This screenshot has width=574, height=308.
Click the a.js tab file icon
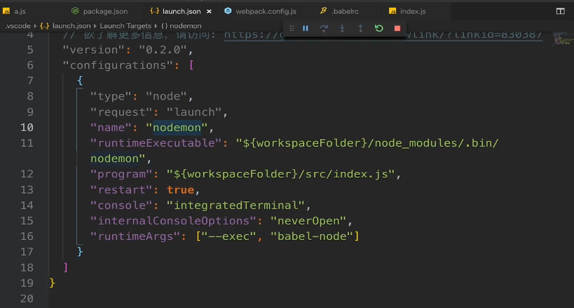tap(6, 11)
